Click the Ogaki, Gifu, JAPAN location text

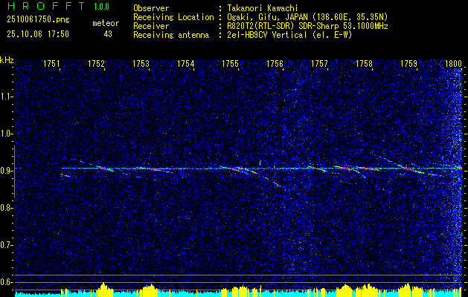[307, 17]
